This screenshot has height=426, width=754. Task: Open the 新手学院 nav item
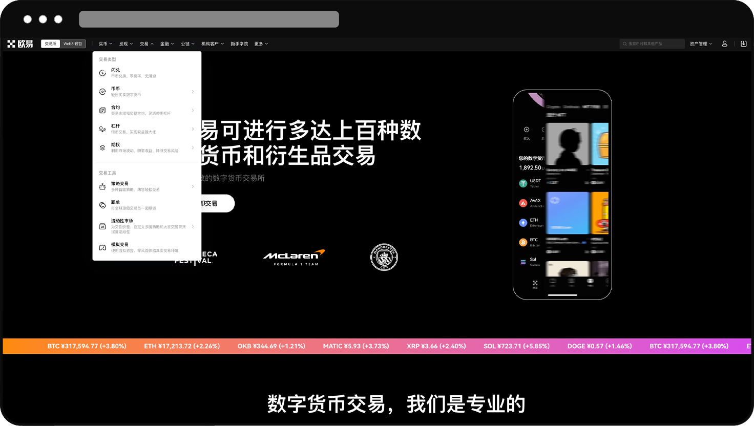[x=239, y=44]
